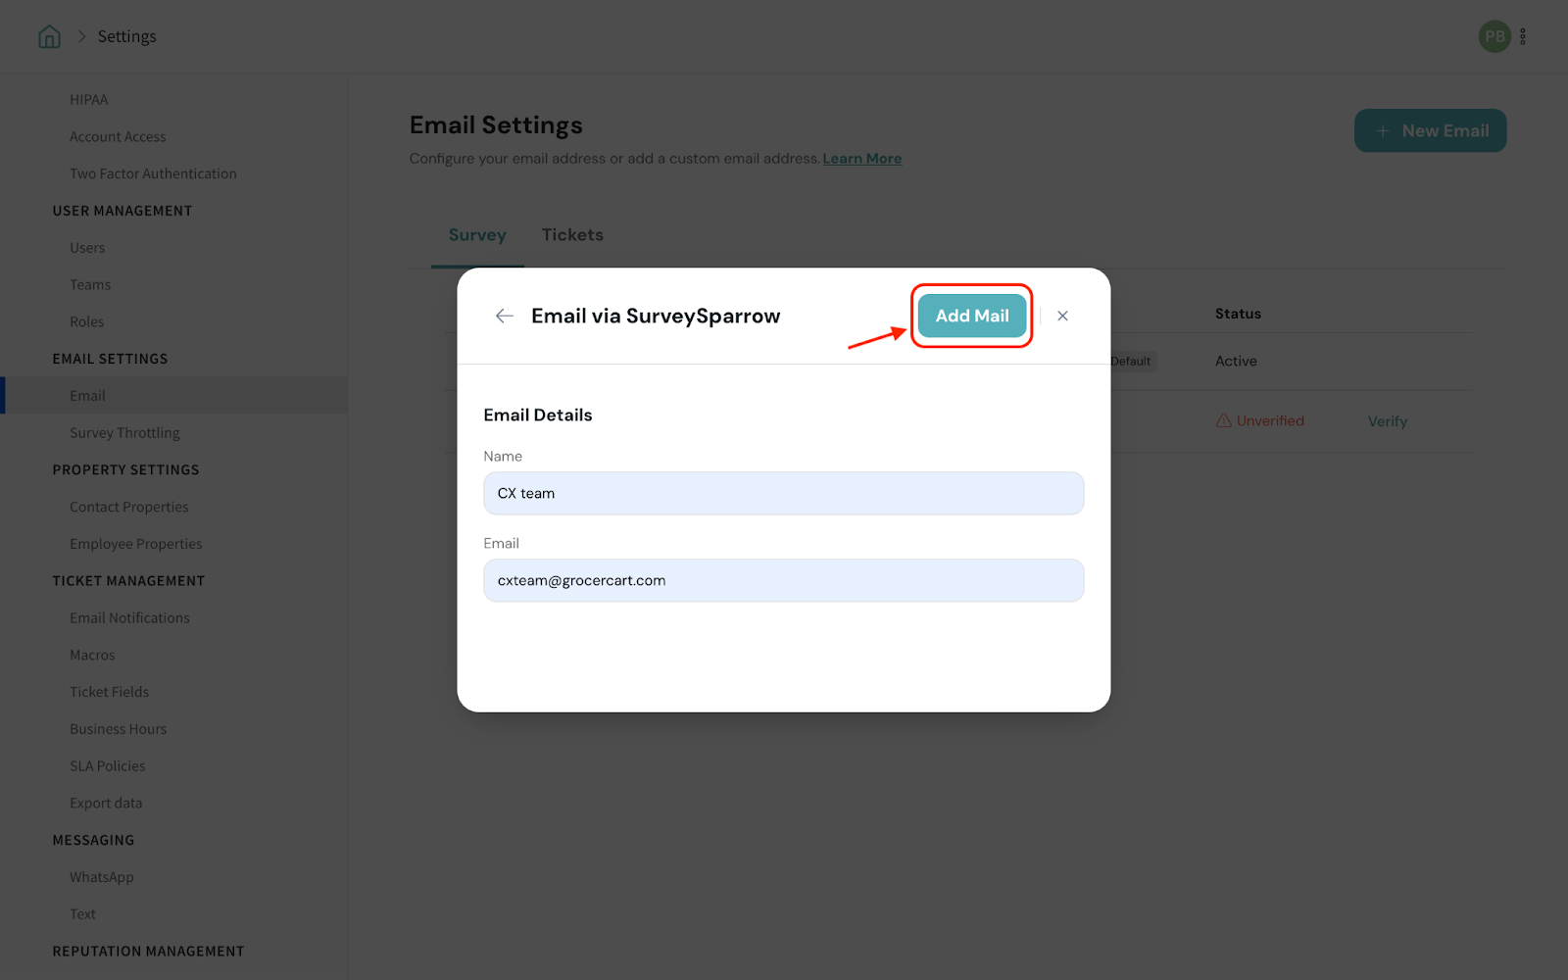The image size is (1568, 980).
Task: Open Contact Properties settings
Action: pyautogui.click(x=129, y=507)
